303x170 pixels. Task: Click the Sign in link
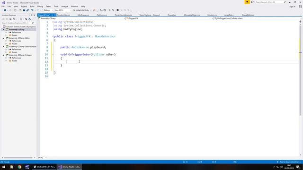293,7
